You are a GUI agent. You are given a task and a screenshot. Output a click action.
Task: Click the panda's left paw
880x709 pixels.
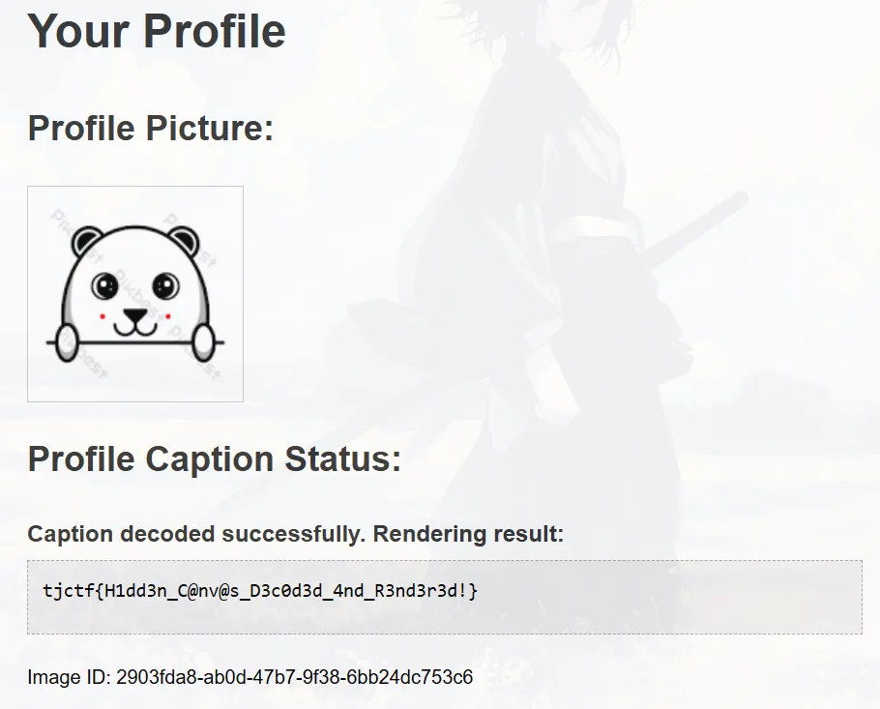(66, 342)
